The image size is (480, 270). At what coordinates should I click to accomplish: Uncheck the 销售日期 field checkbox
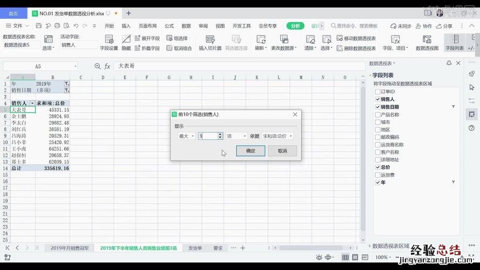(x=377, y=107)
